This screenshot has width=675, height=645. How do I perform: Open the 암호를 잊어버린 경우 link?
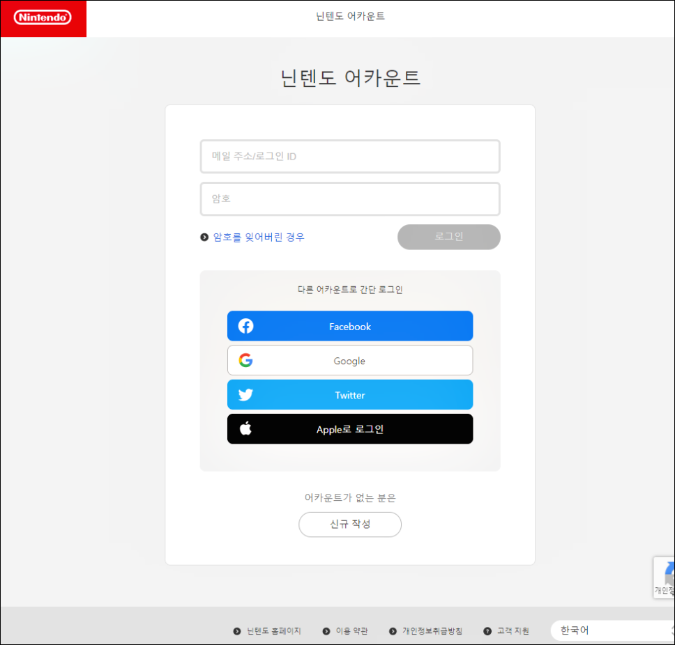[x=259, y=237]
